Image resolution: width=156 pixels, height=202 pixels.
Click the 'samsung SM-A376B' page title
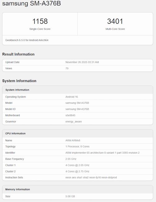pyautogui.click(x=31, y=3)
